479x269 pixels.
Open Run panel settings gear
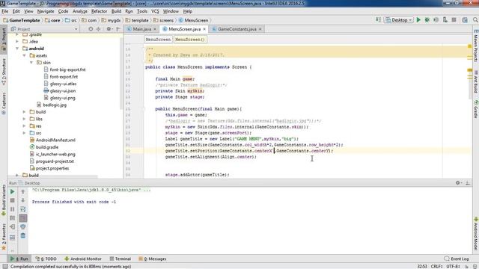click(x=458, y=183)
